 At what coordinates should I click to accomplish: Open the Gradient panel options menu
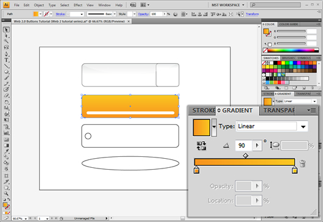[x=311, y=110]
